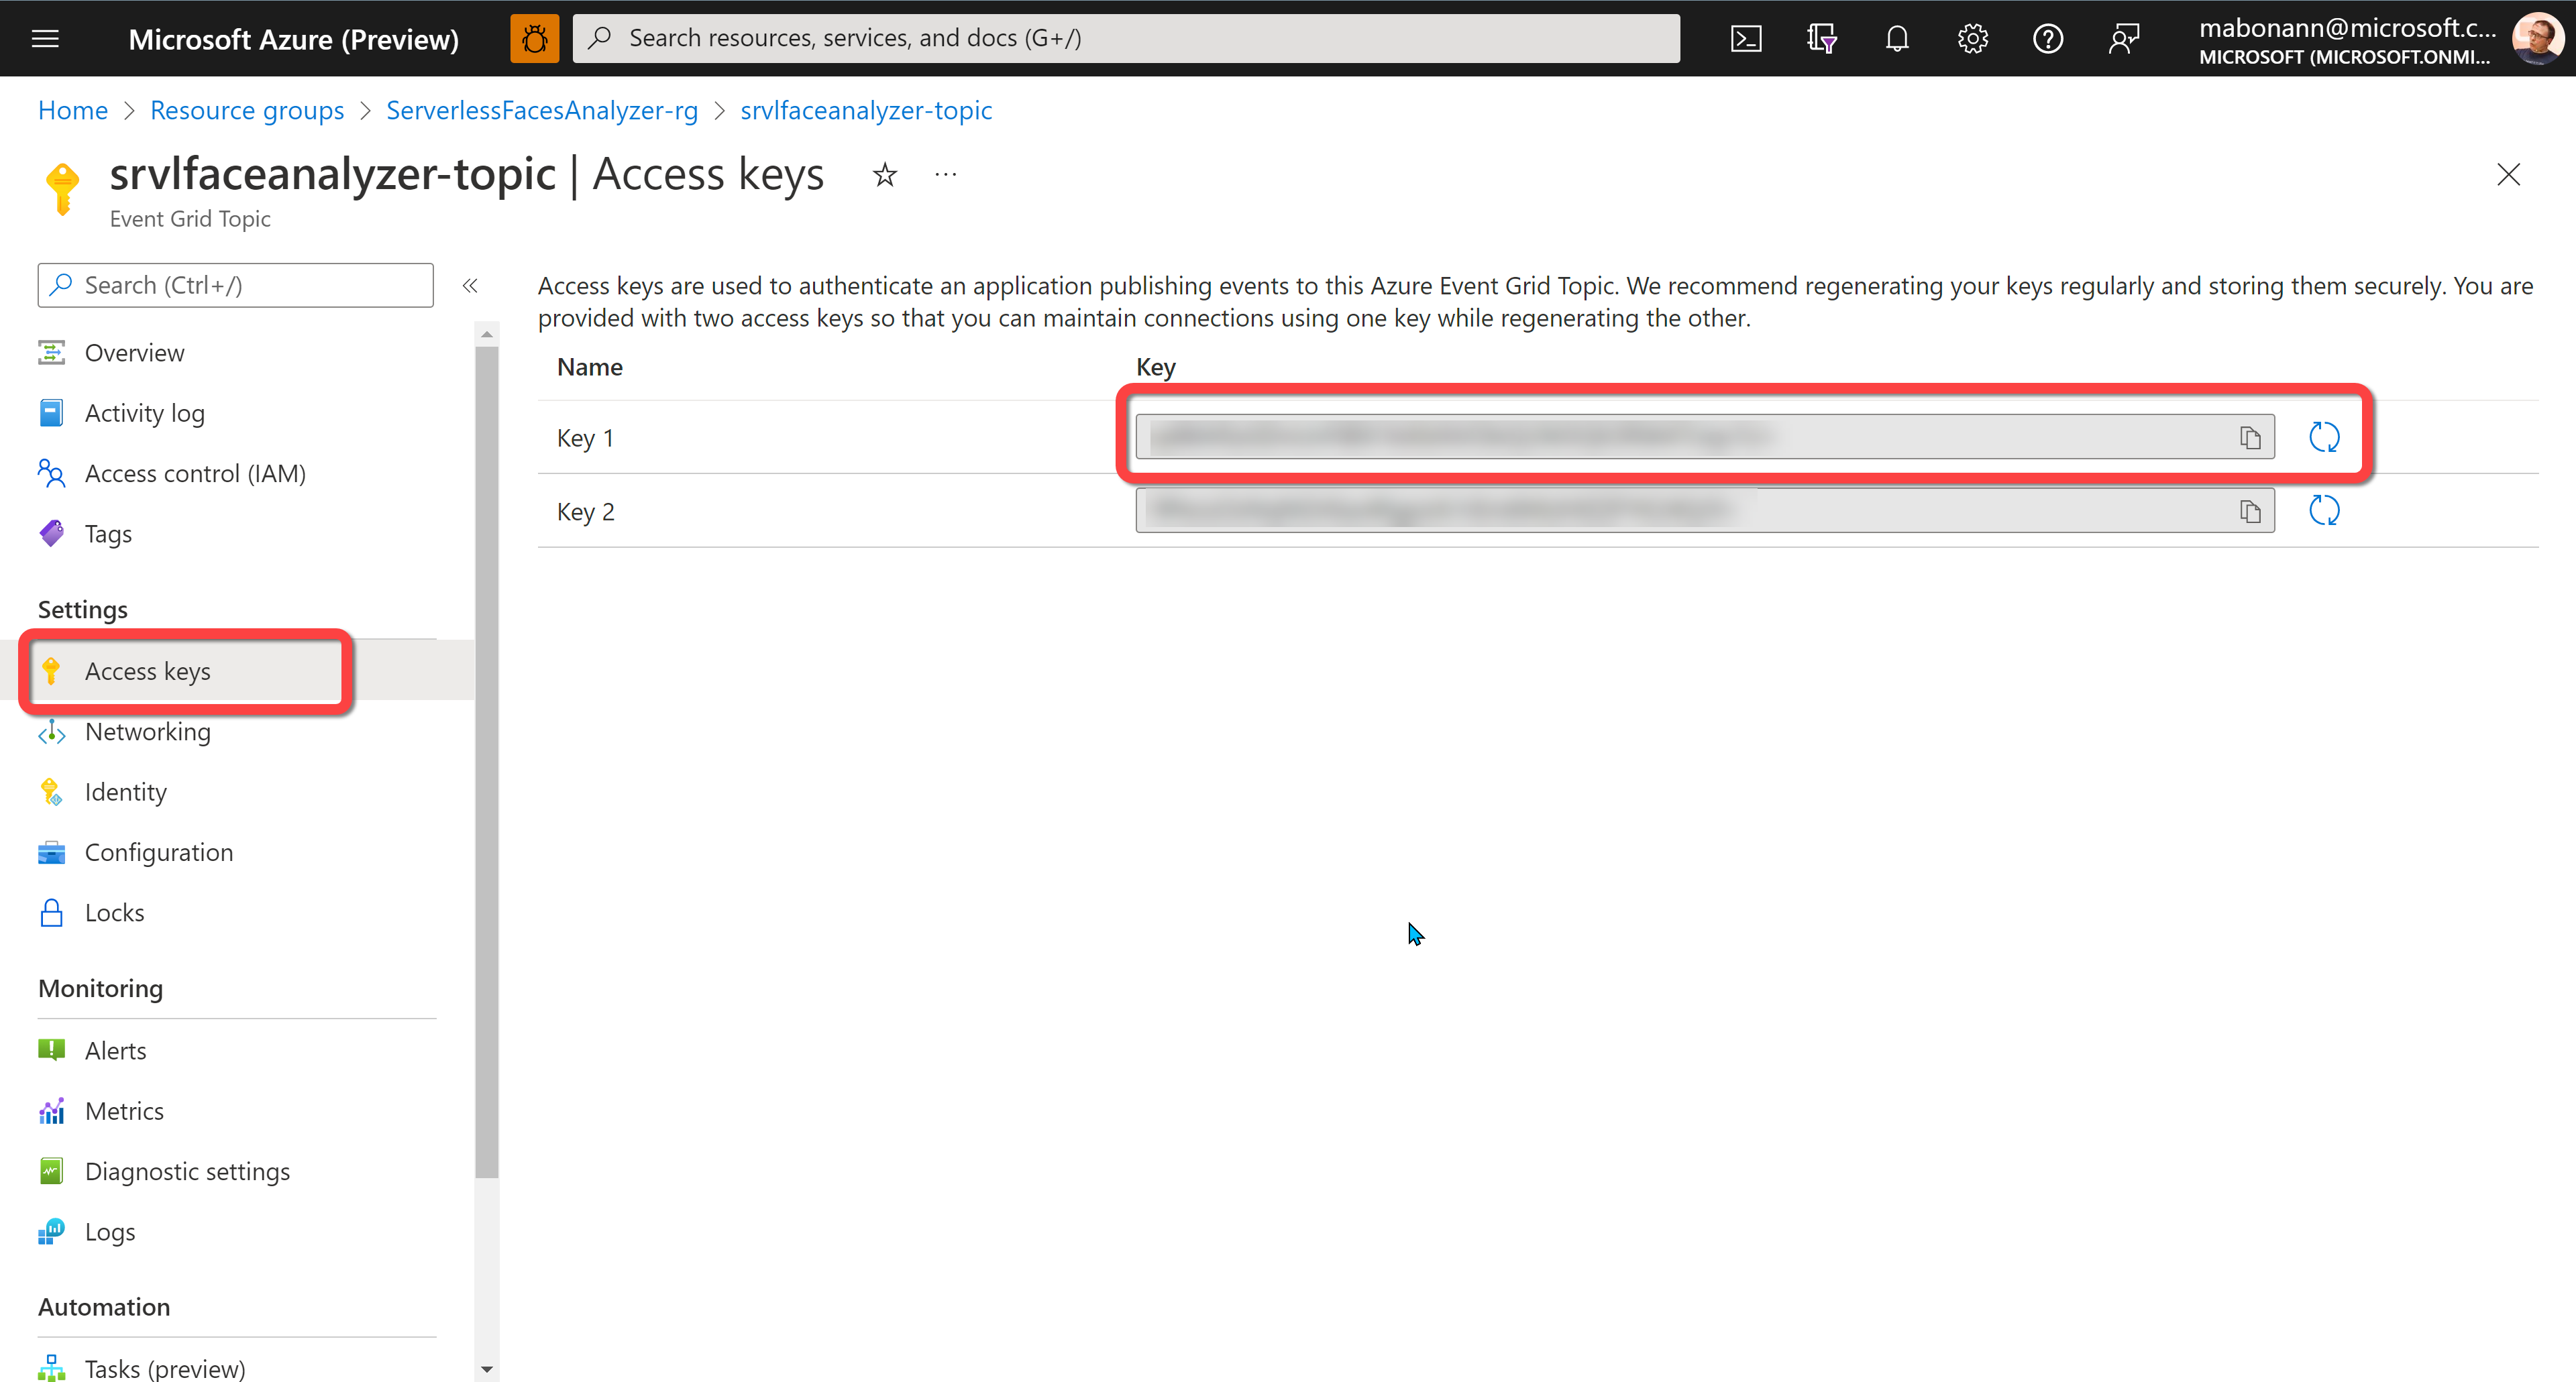Favorite this resource with the star
2576x1382 pixels.
[x=885, y=176]
